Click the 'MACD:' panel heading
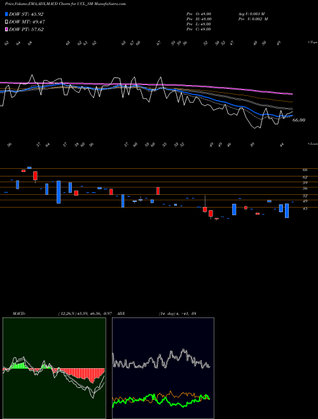The height and width of the screenshot is (419, 318). pyautogui.click(x=19, y=314)
